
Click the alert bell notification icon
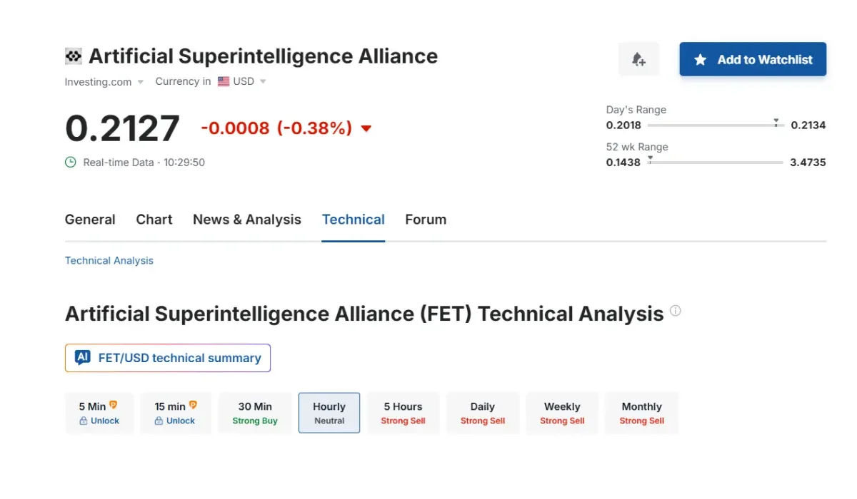coord(638,58)
